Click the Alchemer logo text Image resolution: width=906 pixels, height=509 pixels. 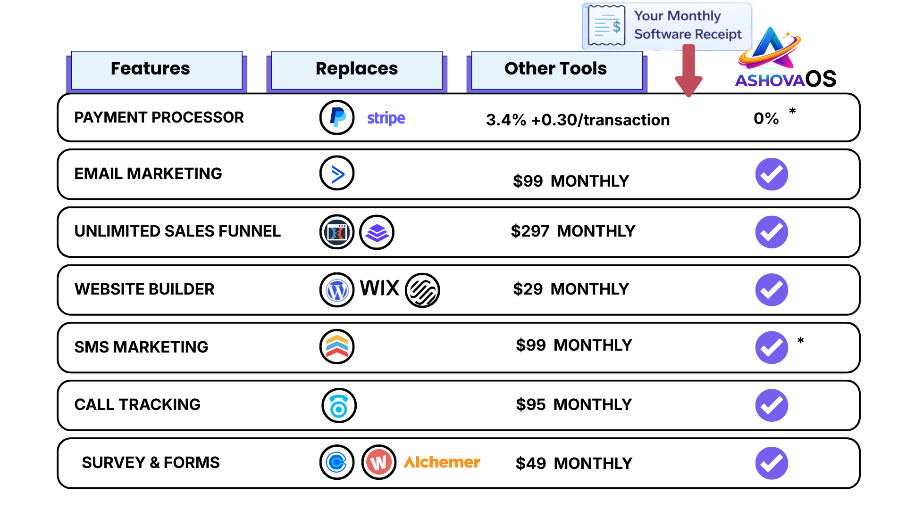[442, 462]
